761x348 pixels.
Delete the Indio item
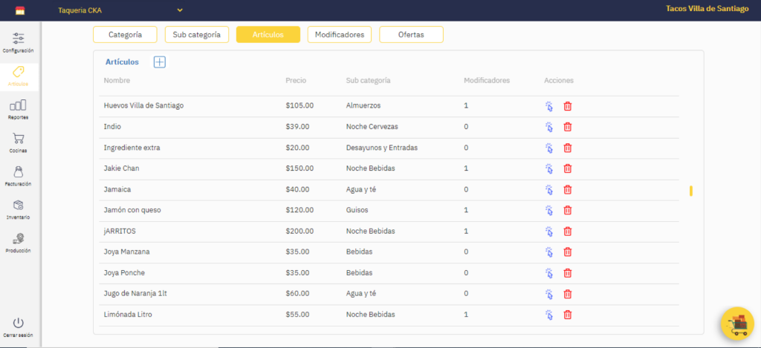568,127
